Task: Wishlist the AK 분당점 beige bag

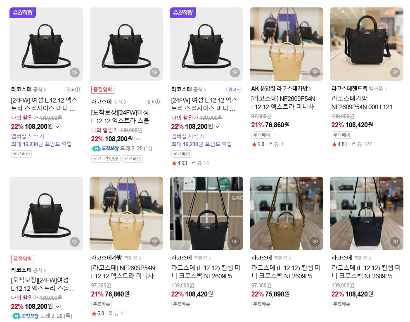Action: pos(315,72)
